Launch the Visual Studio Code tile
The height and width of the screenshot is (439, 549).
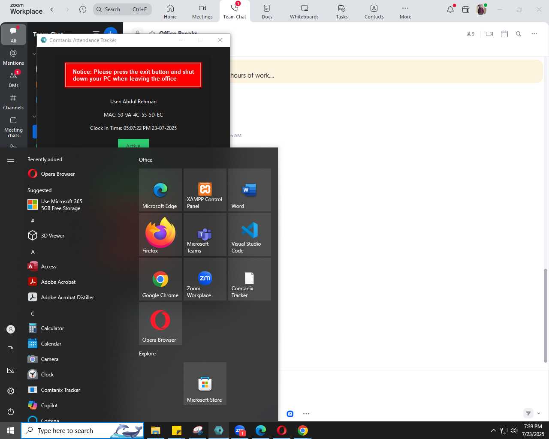point(250,235)
